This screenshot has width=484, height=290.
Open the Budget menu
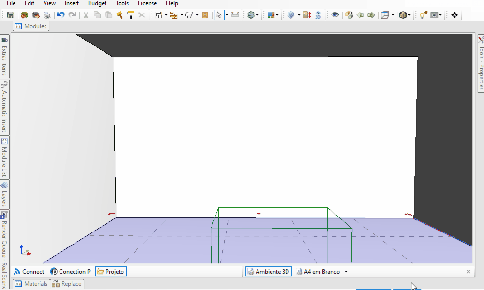(97, 3)
